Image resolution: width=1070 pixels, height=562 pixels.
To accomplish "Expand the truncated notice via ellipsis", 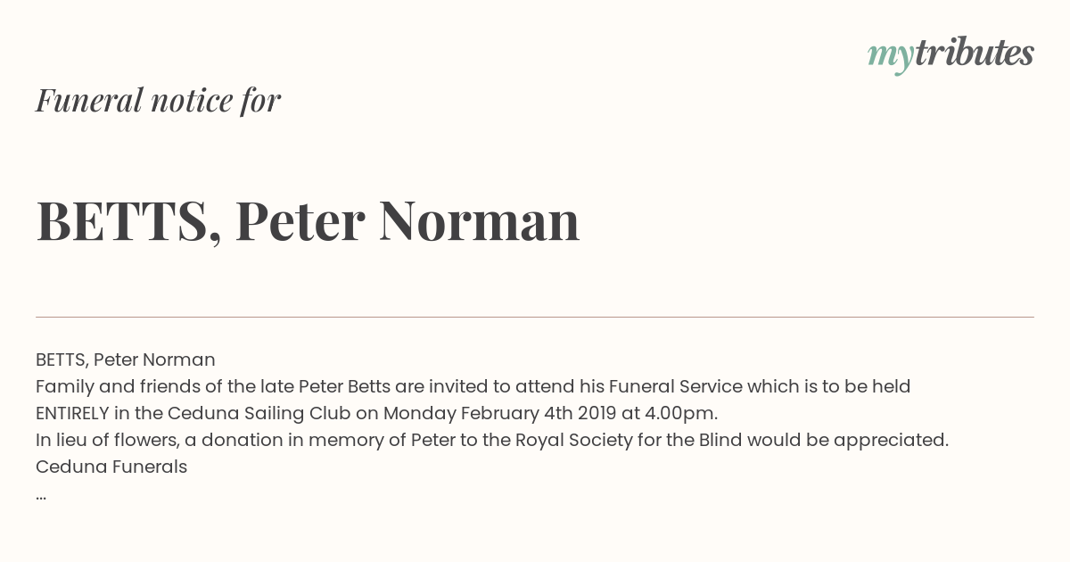I will 41,496.
